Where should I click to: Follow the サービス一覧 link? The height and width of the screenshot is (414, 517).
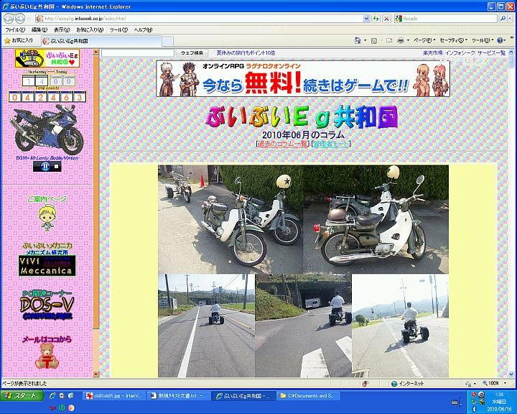[491, 52]
